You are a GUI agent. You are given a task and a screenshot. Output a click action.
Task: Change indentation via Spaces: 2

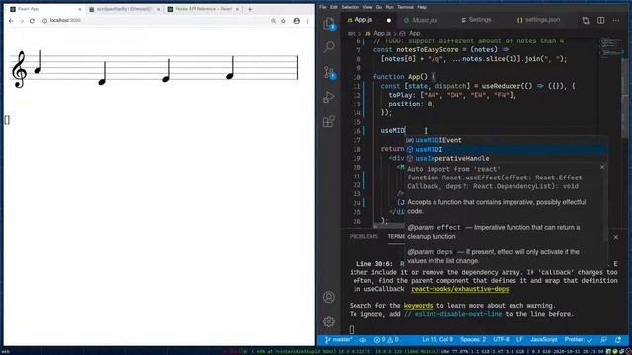click(473, 340)
